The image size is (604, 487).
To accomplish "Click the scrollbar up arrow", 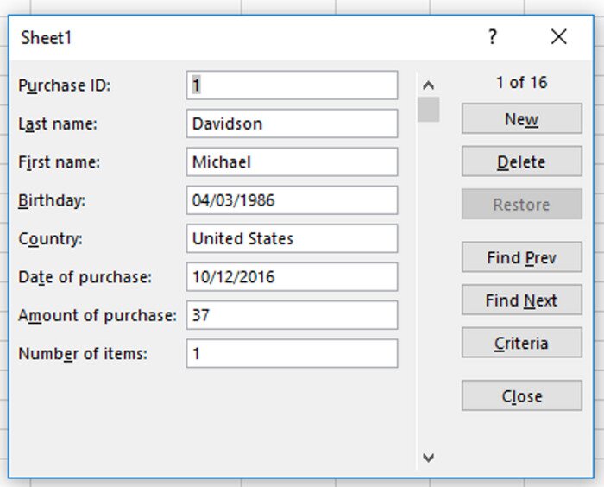I will pyautogui.click(x=429, y=85).
